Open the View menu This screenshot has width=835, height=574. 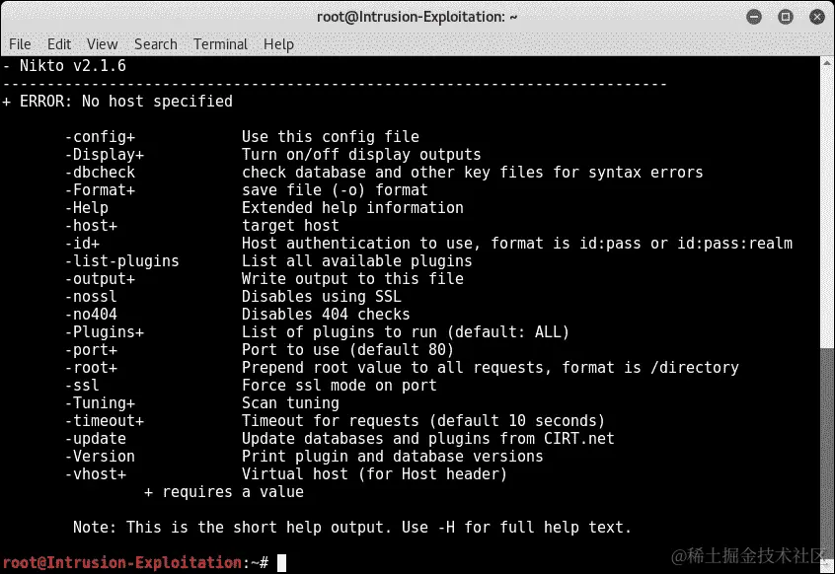(x=102, y=44)
